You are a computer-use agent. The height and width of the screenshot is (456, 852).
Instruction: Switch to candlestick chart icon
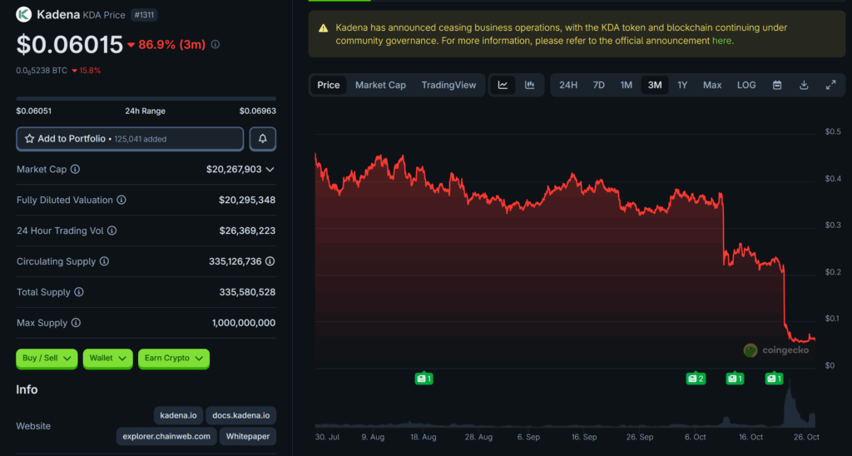pyautogui.click(x=529, y=85)
